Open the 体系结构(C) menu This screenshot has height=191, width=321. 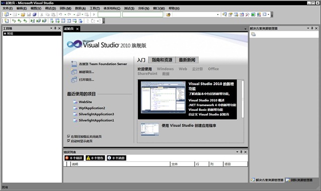coord(112,9)
